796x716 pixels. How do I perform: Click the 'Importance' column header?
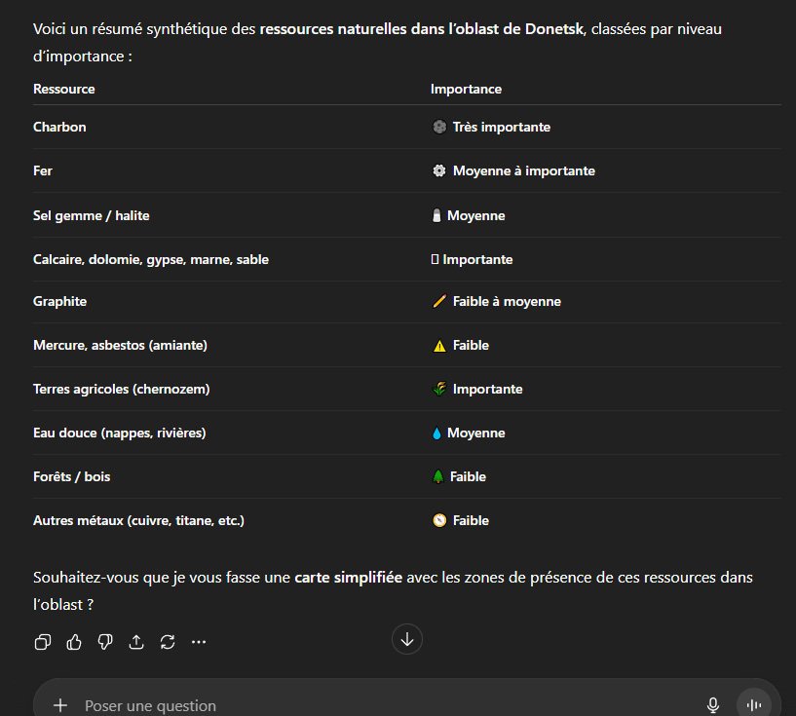tap(466, 89)
